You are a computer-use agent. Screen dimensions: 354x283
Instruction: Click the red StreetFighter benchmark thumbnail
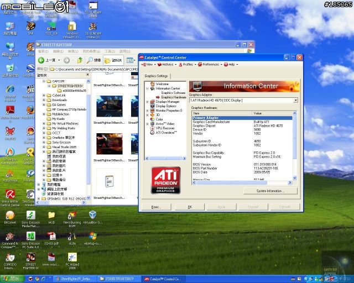tap(110, 144)
